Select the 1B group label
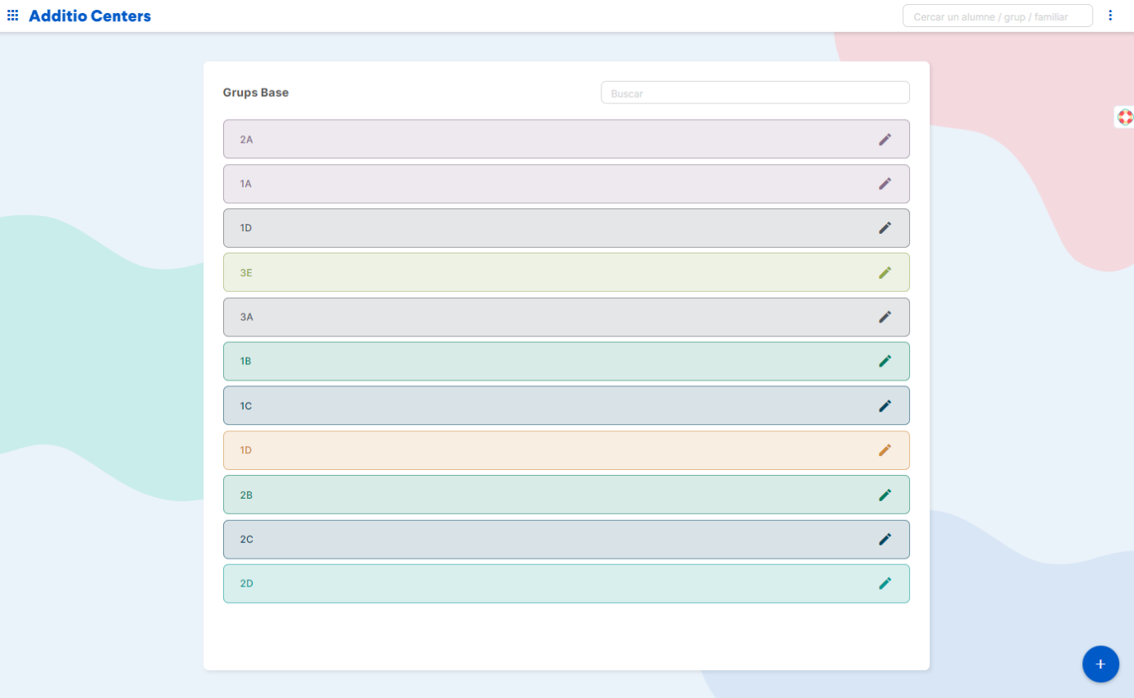 pos(245,361)
